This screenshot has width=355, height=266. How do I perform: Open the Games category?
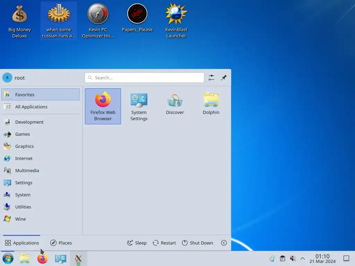tap(41, 134)
